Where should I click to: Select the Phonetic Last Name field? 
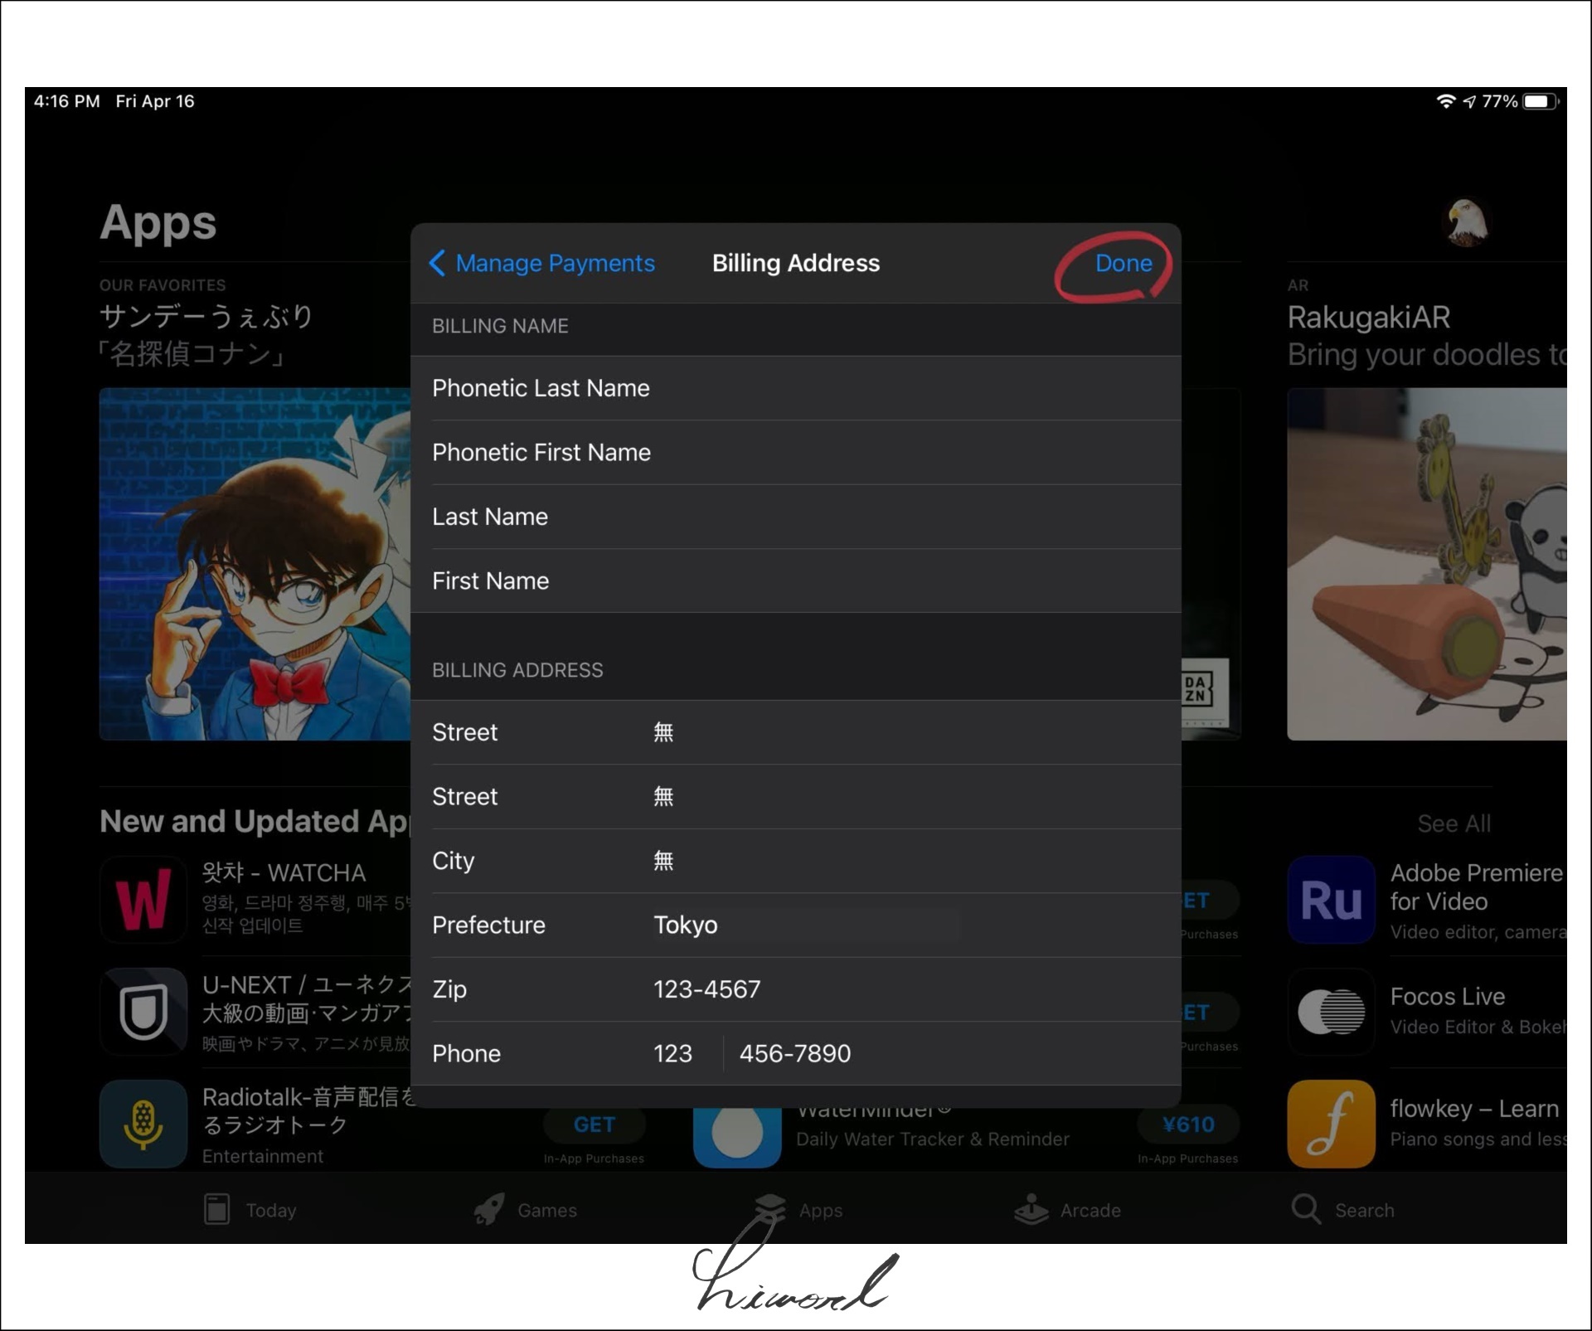point(796,388)
